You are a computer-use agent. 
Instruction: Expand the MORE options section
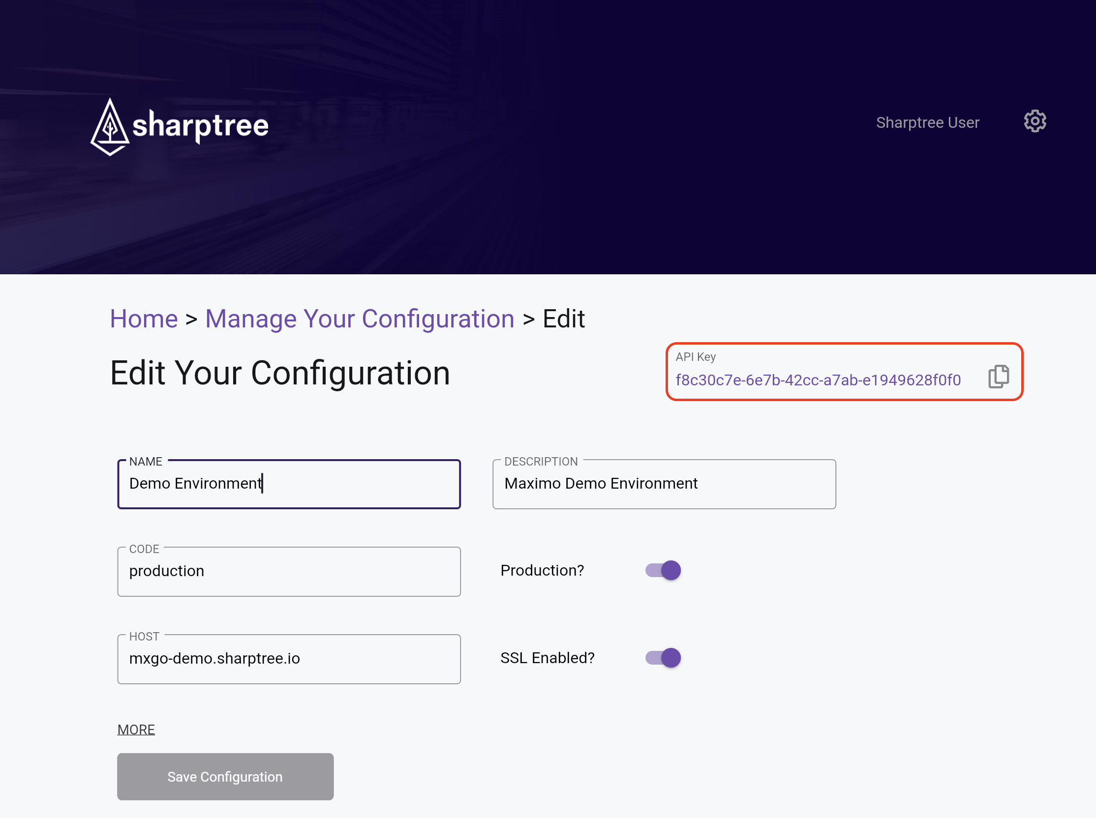136,730
